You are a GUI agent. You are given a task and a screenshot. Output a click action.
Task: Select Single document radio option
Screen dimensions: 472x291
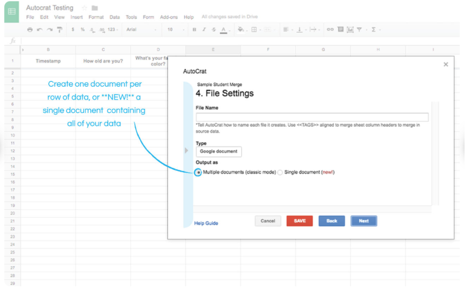click(x=280, y=173)
